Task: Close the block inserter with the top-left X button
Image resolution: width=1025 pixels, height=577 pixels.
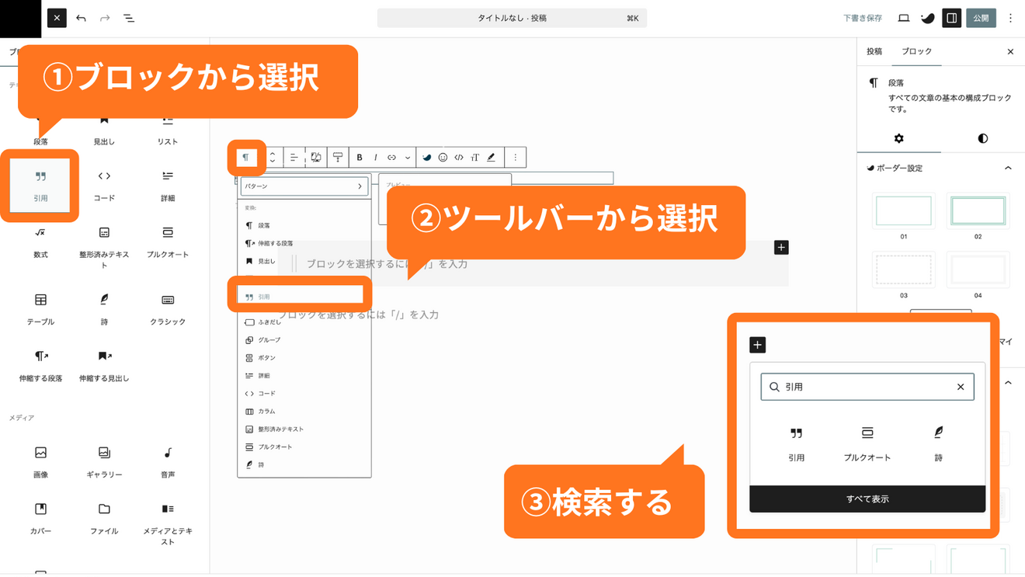Action: (x=57, y=18)
